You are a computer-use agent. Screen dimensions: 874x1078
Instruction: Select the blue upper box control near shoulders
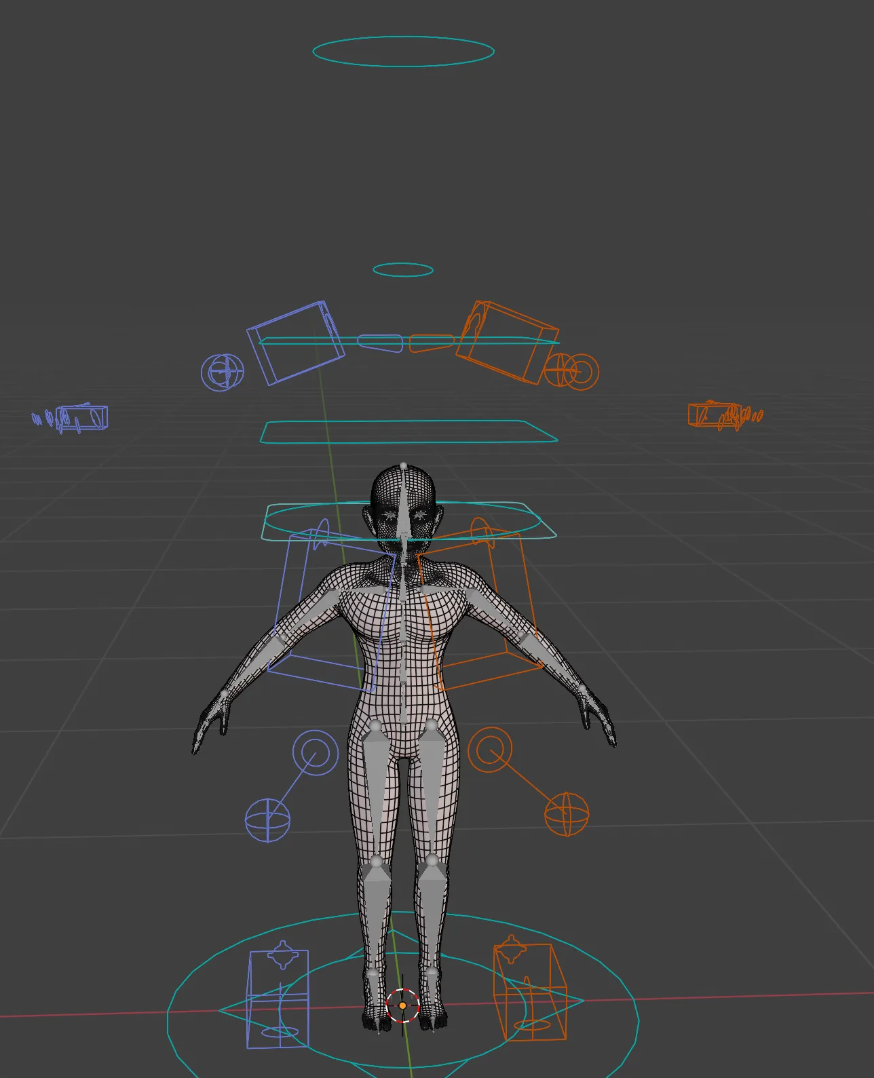pyautogui.click(x=296, y=343)
